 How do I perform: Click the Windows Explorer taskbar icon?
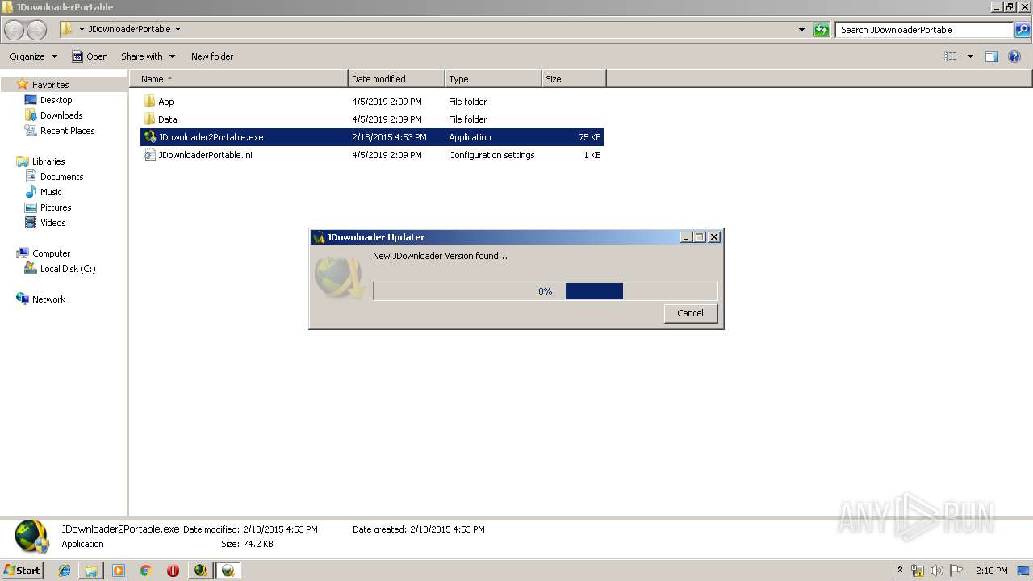point(91,571)
